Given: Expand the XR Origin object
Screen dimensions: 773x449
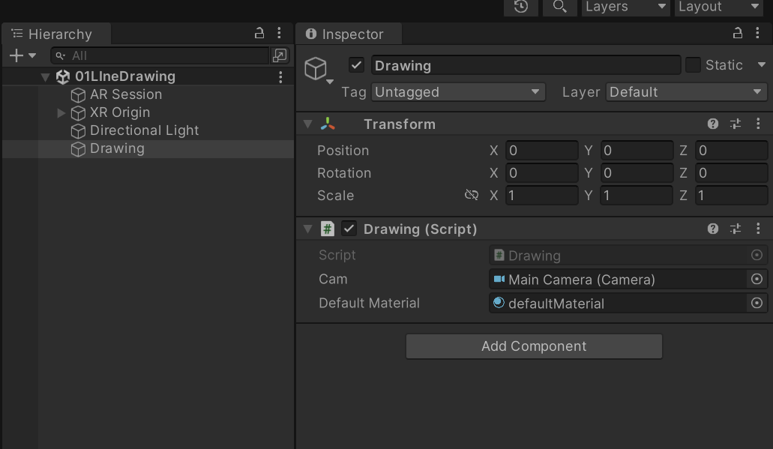Looking at the screenshot, I should point(61,113).
